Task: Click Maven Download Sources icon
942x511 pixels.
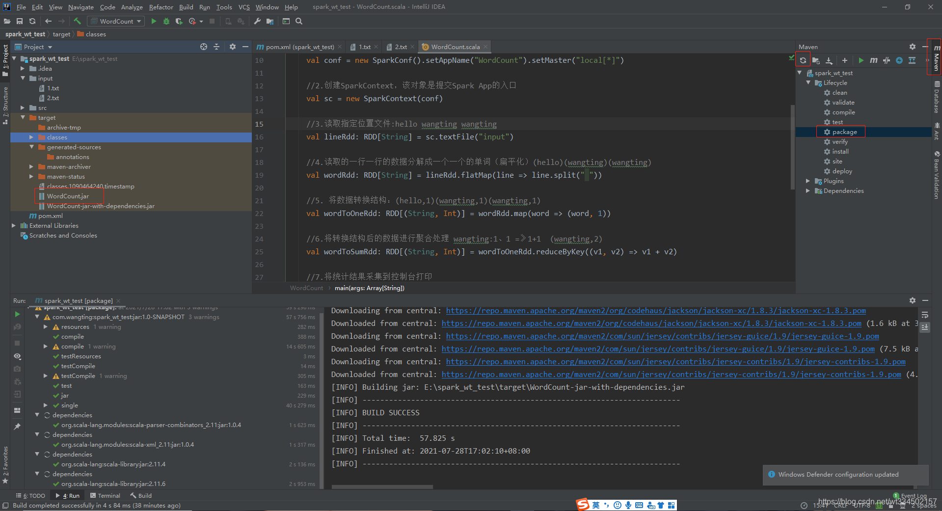Action: tap(829, 60)
